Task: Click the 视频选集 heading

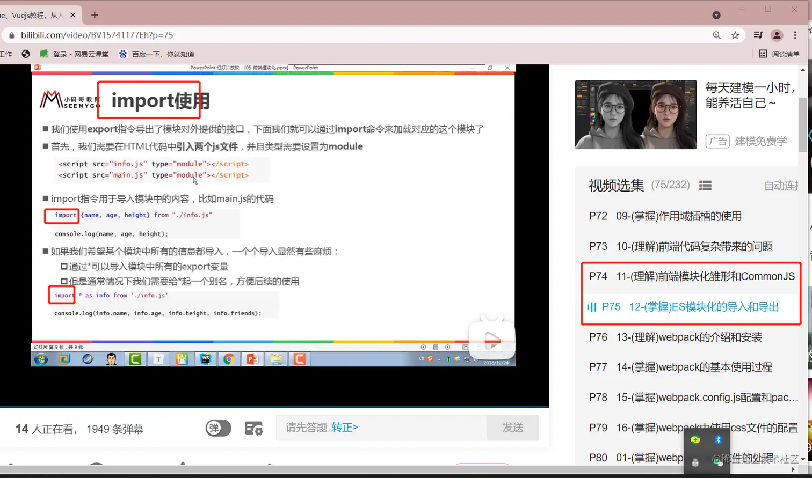Action: [617, 186]
